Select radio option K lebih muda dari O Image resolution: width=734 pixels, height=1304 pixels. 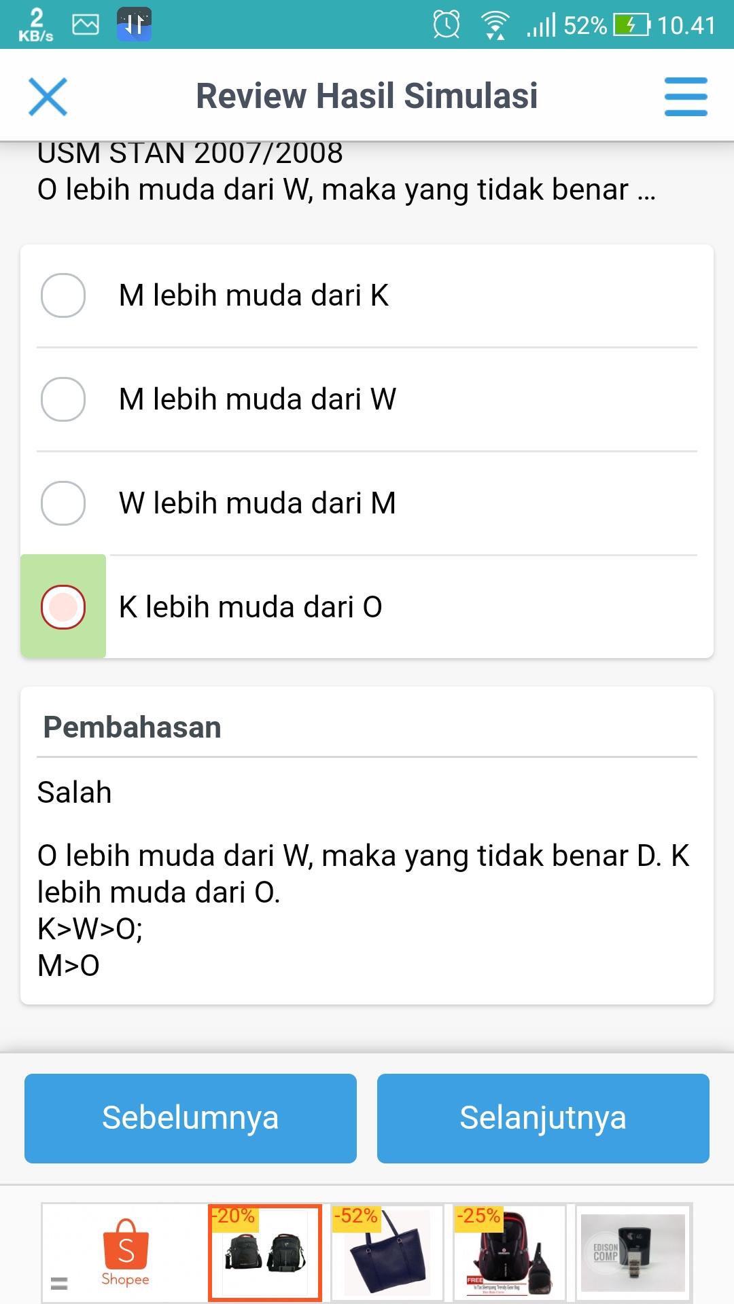63,606
